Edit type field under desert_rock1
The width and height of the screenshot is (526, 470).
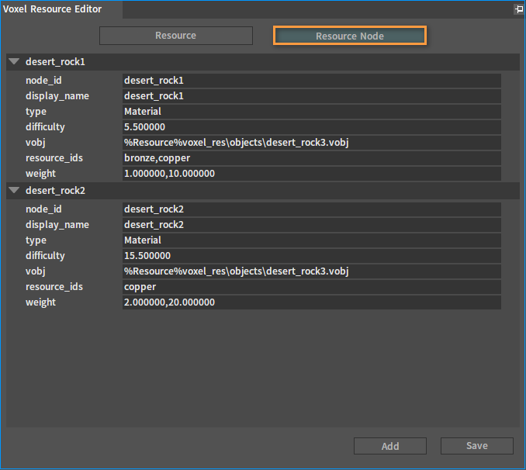pyautogui.click(x=312, y=112)
